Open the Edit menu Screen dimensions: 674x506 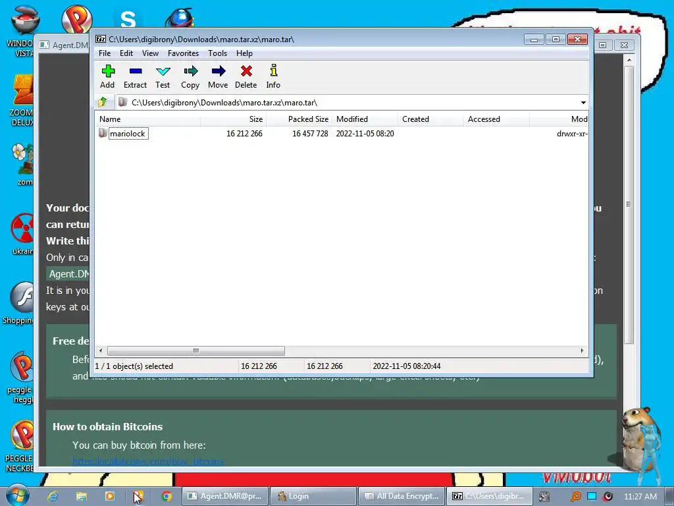(x=126, y=53)
